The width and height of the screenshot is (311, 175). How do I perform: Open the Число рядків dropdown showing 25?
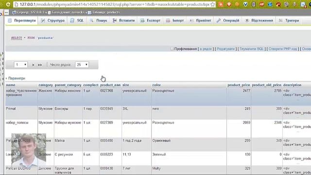click(82, 65)
